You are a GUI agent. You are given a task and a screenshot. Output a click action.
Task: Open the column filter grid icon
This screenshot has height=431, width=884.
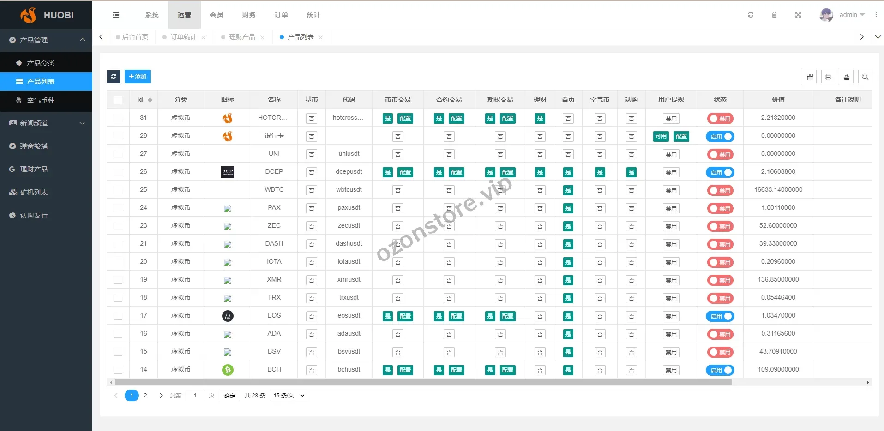810,77
